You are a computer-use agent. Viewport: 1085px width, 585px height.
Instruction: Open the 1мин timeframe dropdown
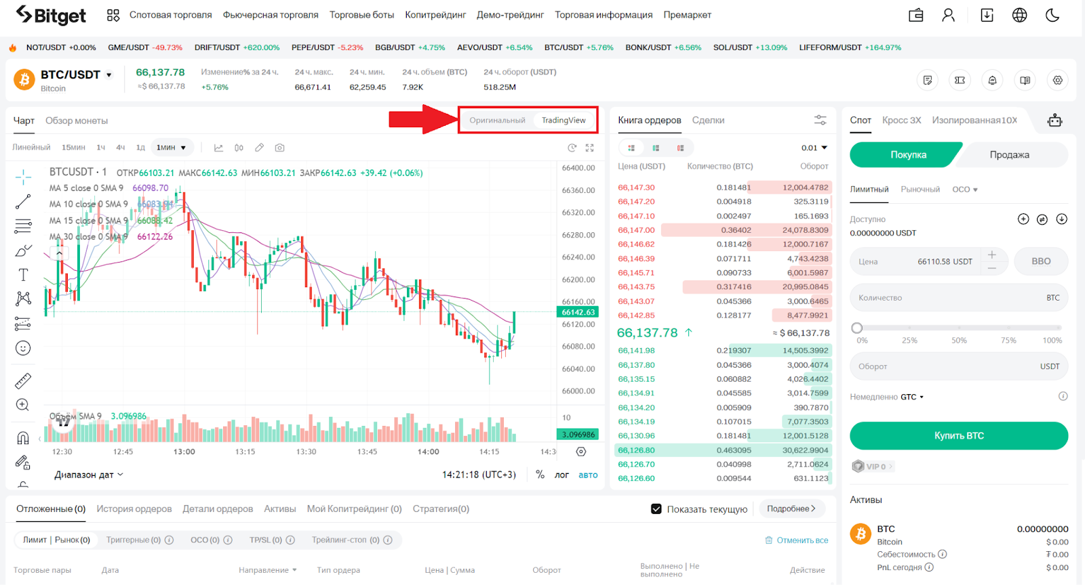(171, 148)
